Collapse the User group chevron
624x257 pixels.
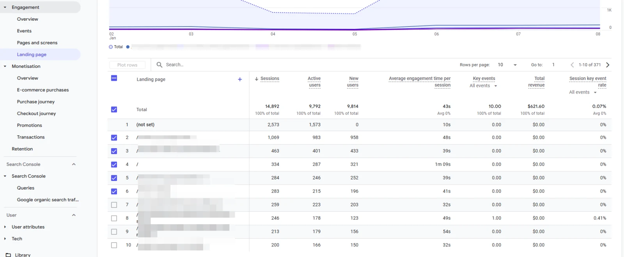click(74, 215)
